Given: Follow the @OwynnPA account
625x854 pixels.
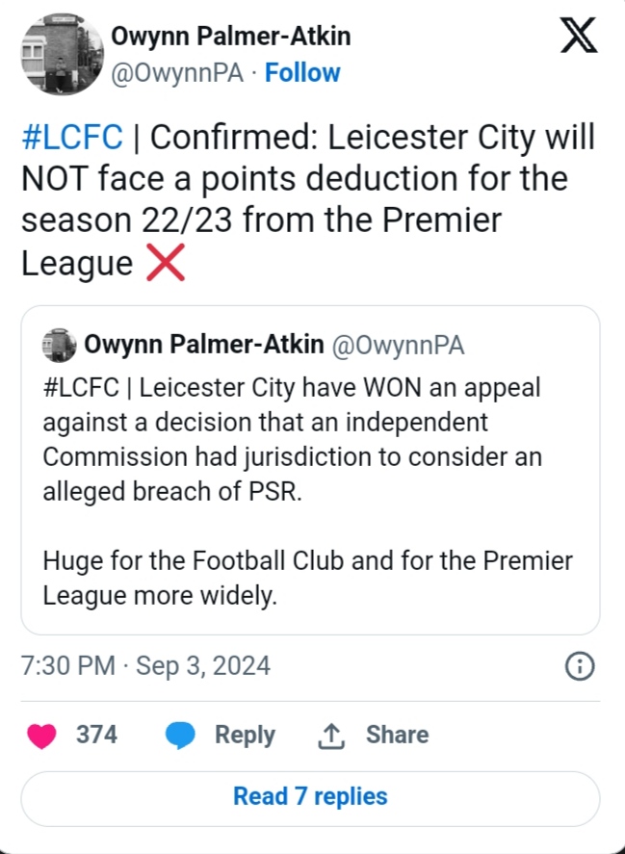Looking at the screenshot, I should tap(302, 73).
